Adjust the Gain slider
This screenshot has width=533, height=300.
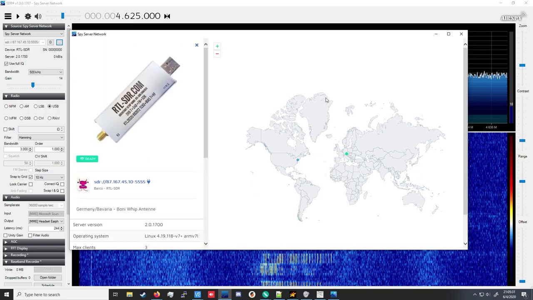[x=33, y=85]
